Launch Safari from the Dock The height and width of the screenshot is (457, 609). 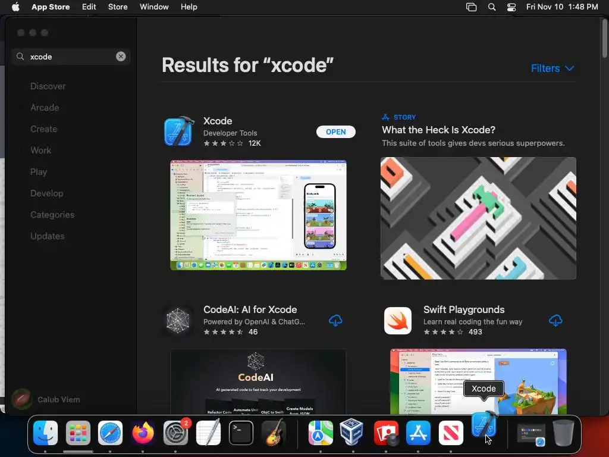click(110, 433)
